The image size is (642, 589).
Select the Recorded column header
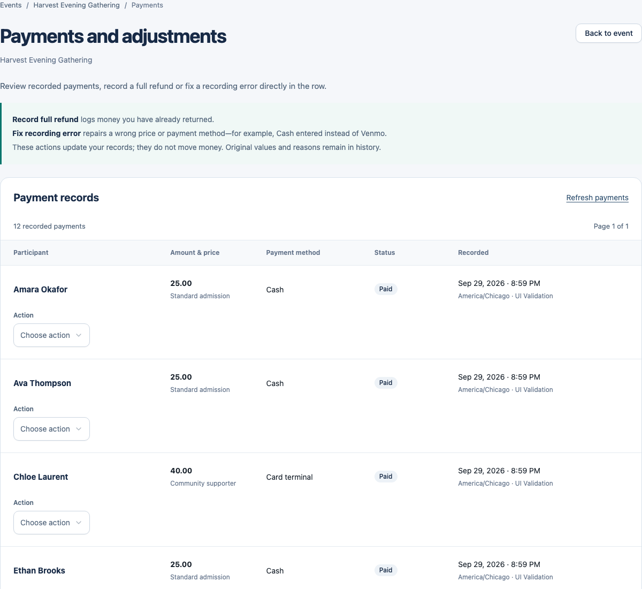click(x=473, y=253)
